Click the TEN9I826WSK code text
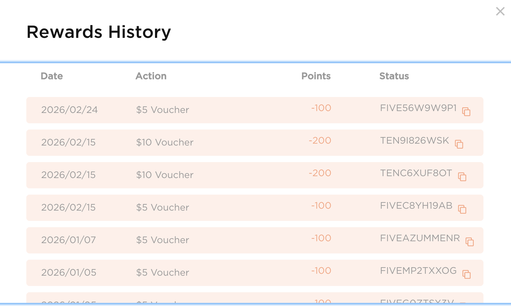511x306 pixels. [414, 141]
